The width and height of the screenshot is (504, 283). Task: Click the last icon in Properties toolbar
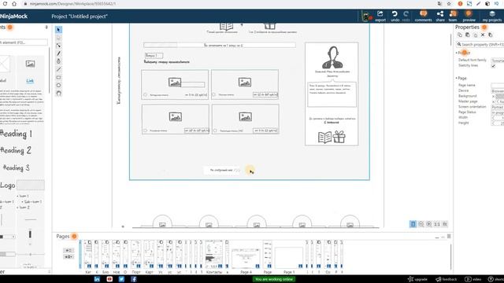(x=490, y=35)
